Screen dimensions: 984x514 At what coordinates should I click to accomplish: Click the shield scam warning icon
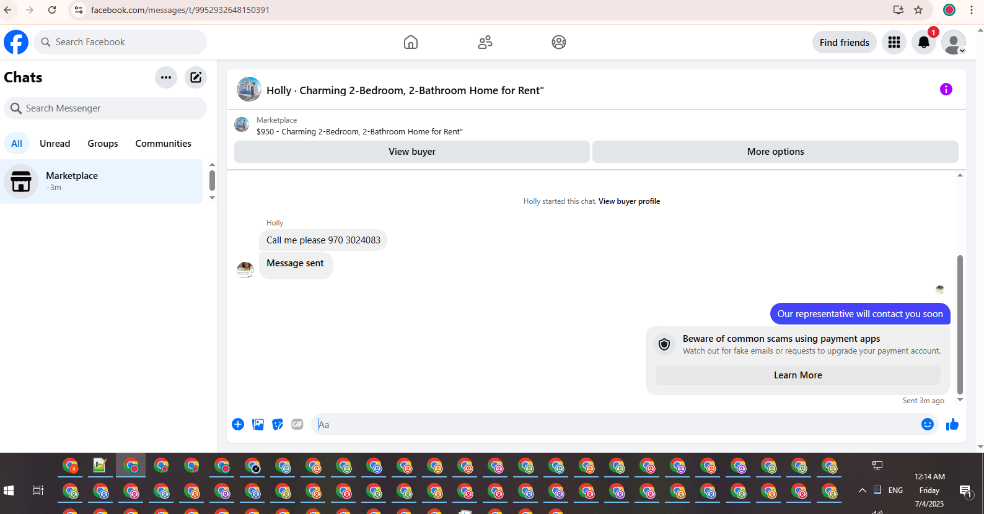[664, 344]
